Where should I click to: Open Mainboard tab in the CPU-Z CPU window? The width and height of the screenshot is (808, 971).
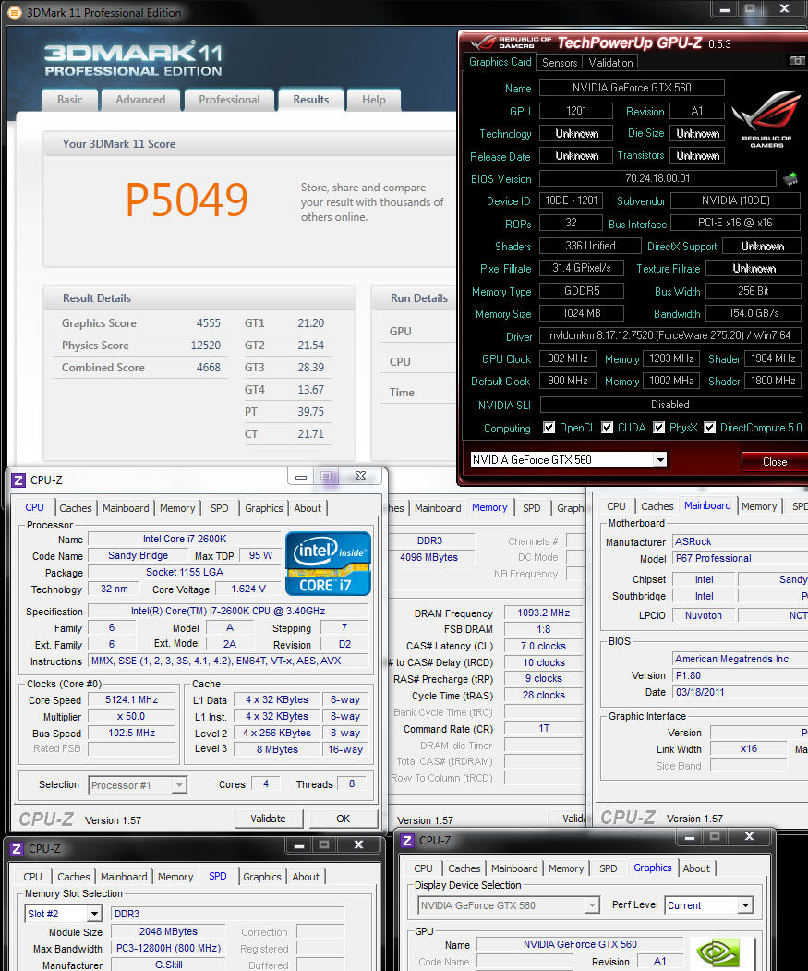pos(126,508)
